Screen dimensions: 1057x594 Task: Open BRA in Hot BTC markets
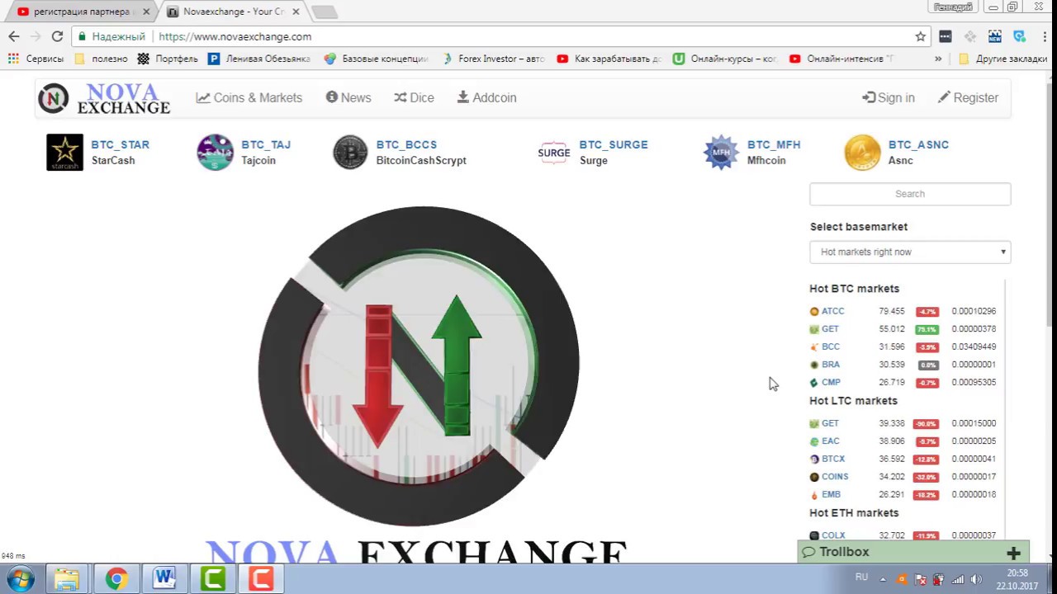coord(831,365)
